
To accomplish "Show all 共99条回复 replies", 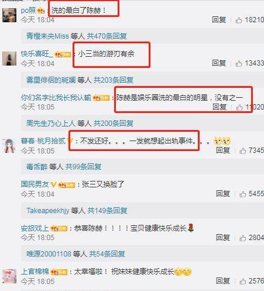I will pos(83,167).
